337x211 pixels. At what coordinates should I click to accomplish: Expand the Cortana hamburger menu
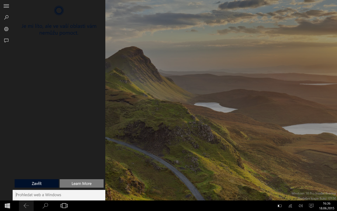(x=6, y=6)
